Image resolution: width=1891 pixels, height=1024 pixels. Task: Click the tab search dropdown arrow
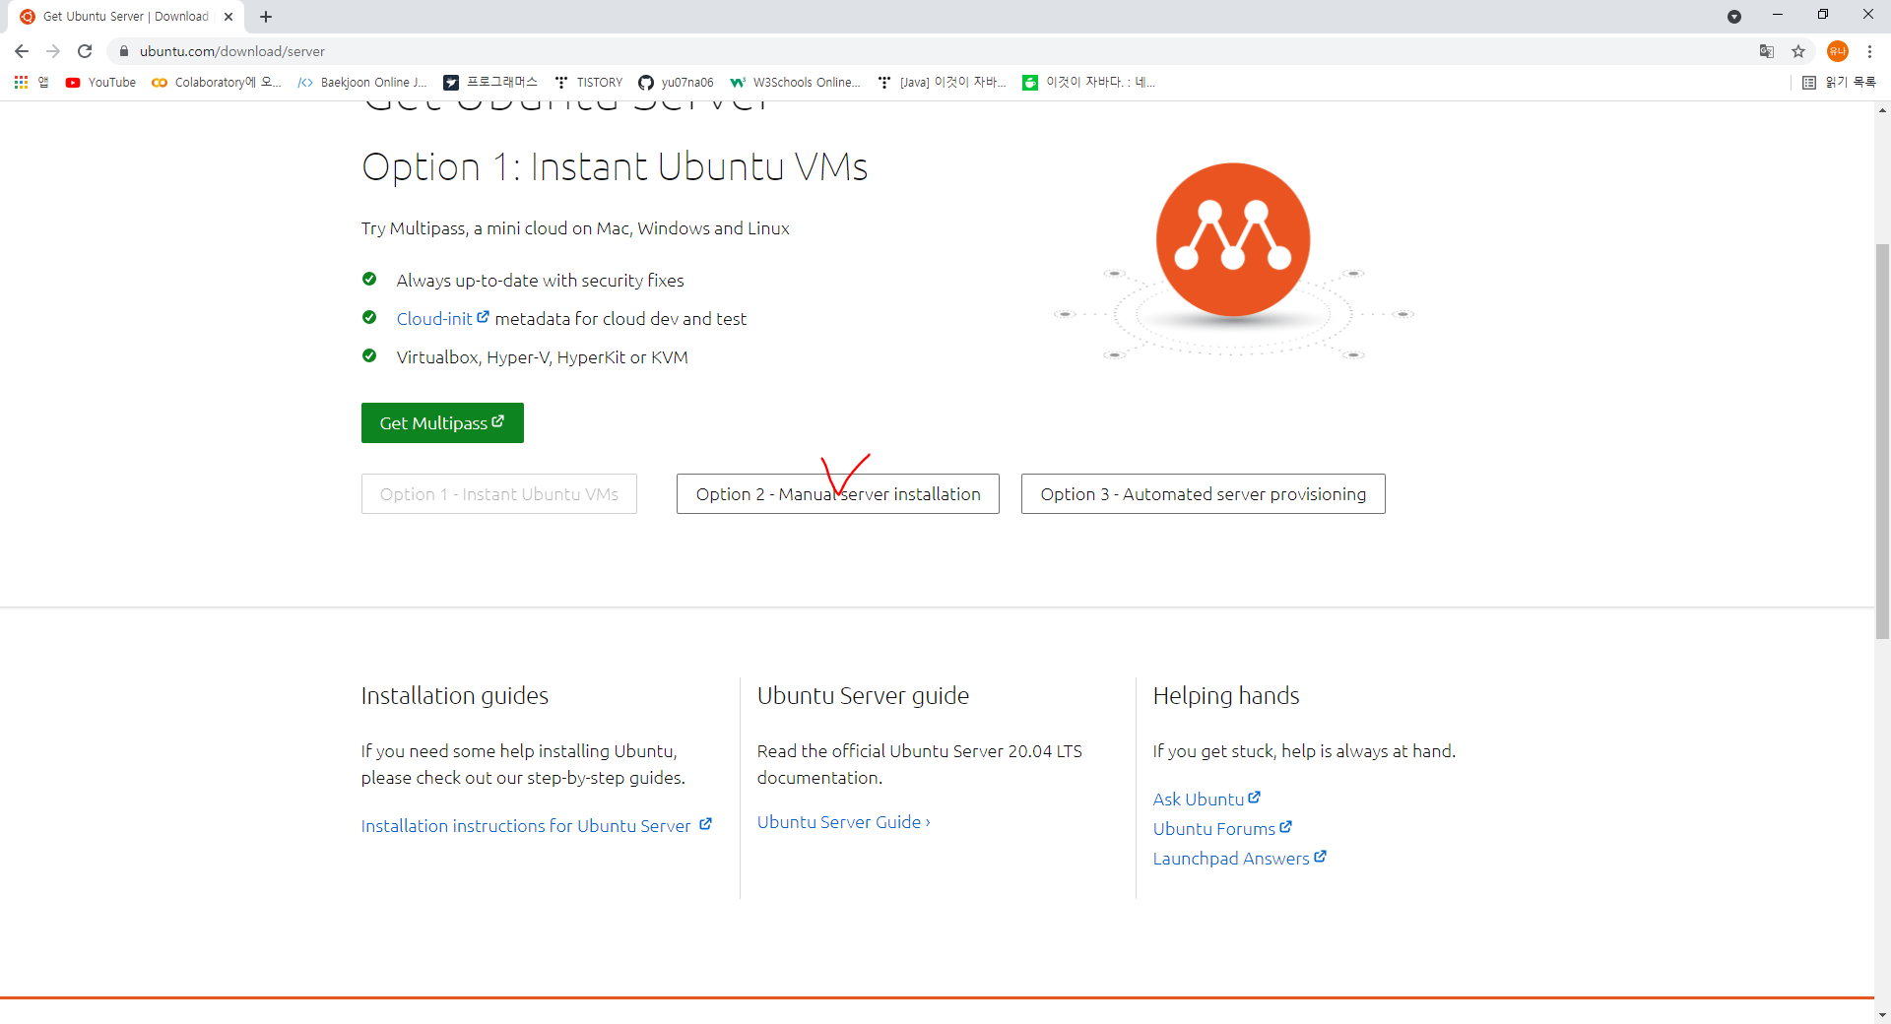click(1734, 17)
